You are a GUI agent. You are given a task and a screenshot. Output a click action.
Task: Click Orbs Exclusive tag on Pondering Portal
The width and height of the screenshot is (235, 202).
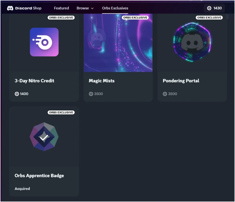[x=209, y=18]
